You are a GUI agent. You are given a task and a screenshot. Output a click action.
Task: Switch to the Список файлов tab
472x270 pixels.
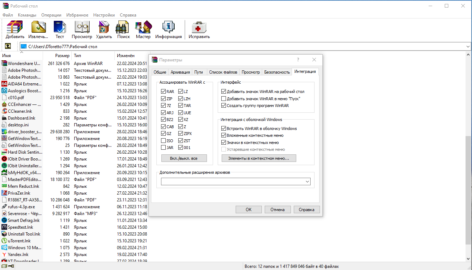point(223,72)
